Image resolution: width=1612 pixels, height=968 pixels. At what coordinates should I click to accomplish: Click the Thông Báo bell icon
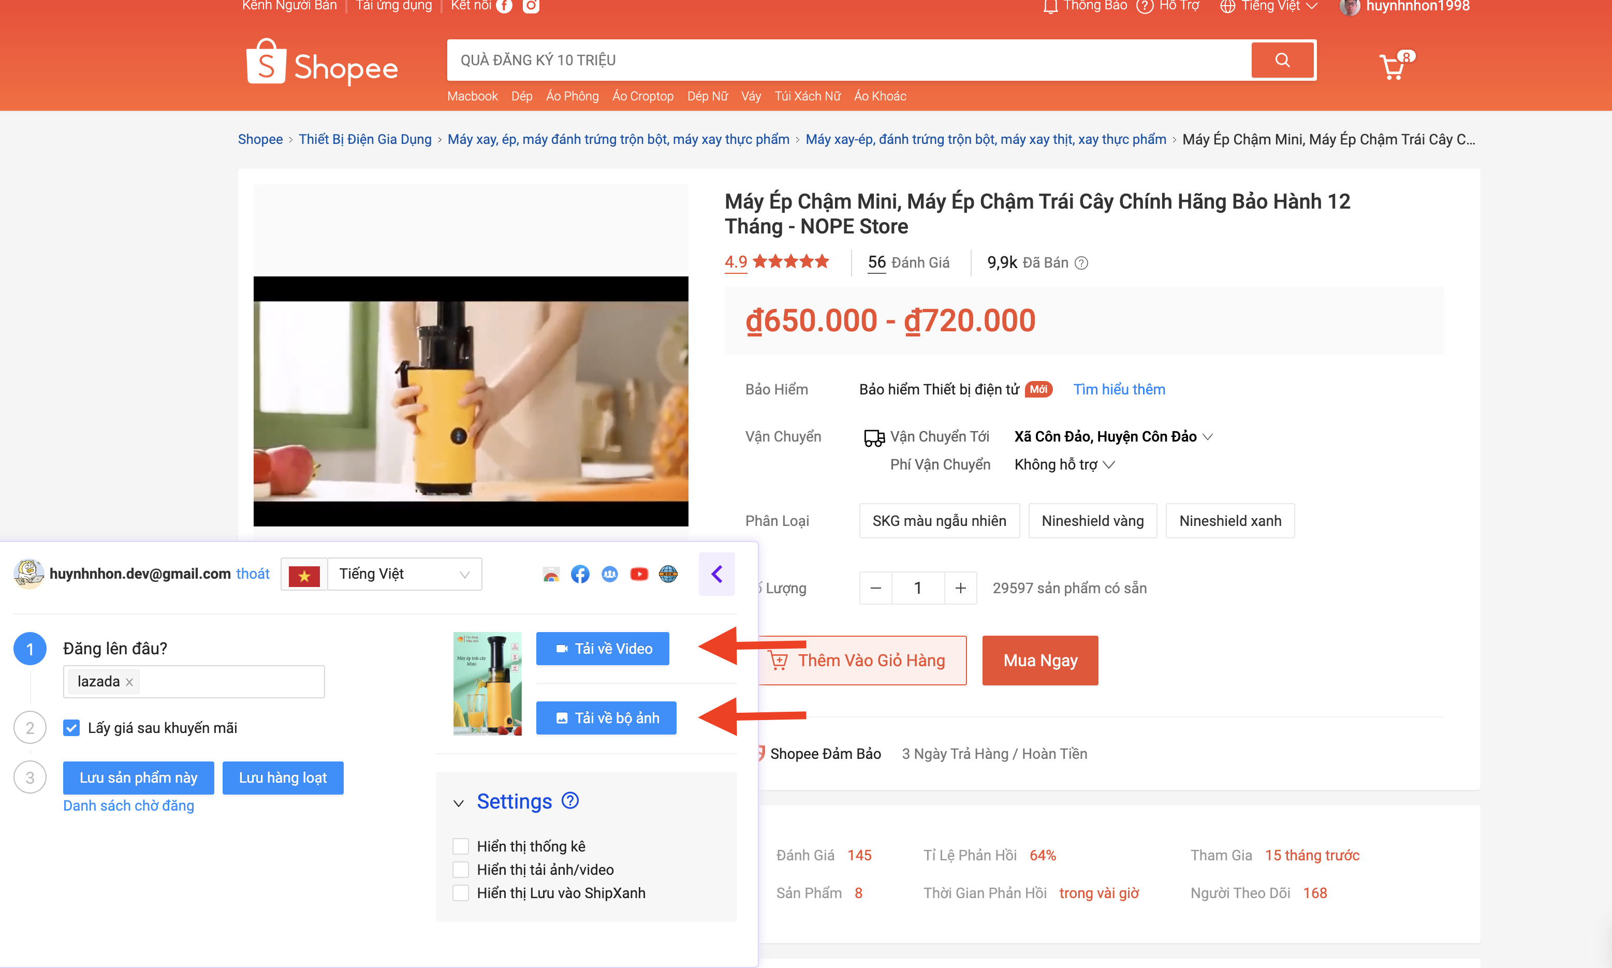pos(1050,6)
